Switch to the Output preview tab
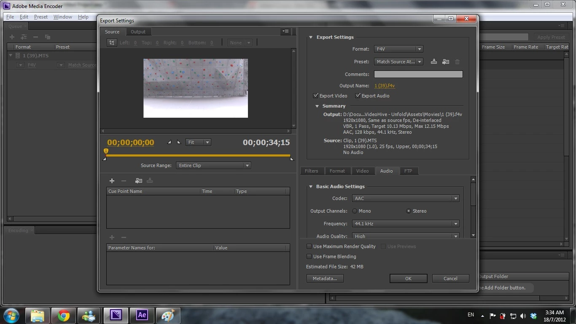The height and width of the screenshot is (324, 576). (138, 32)
